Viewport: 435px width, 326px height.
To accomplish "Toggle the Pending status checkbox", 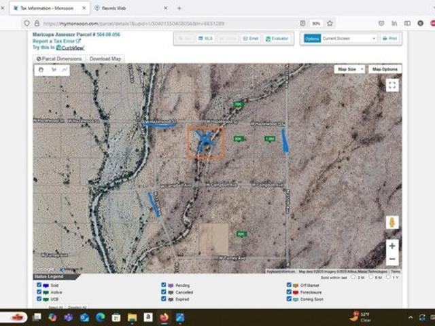I will [x=164, y=285].
